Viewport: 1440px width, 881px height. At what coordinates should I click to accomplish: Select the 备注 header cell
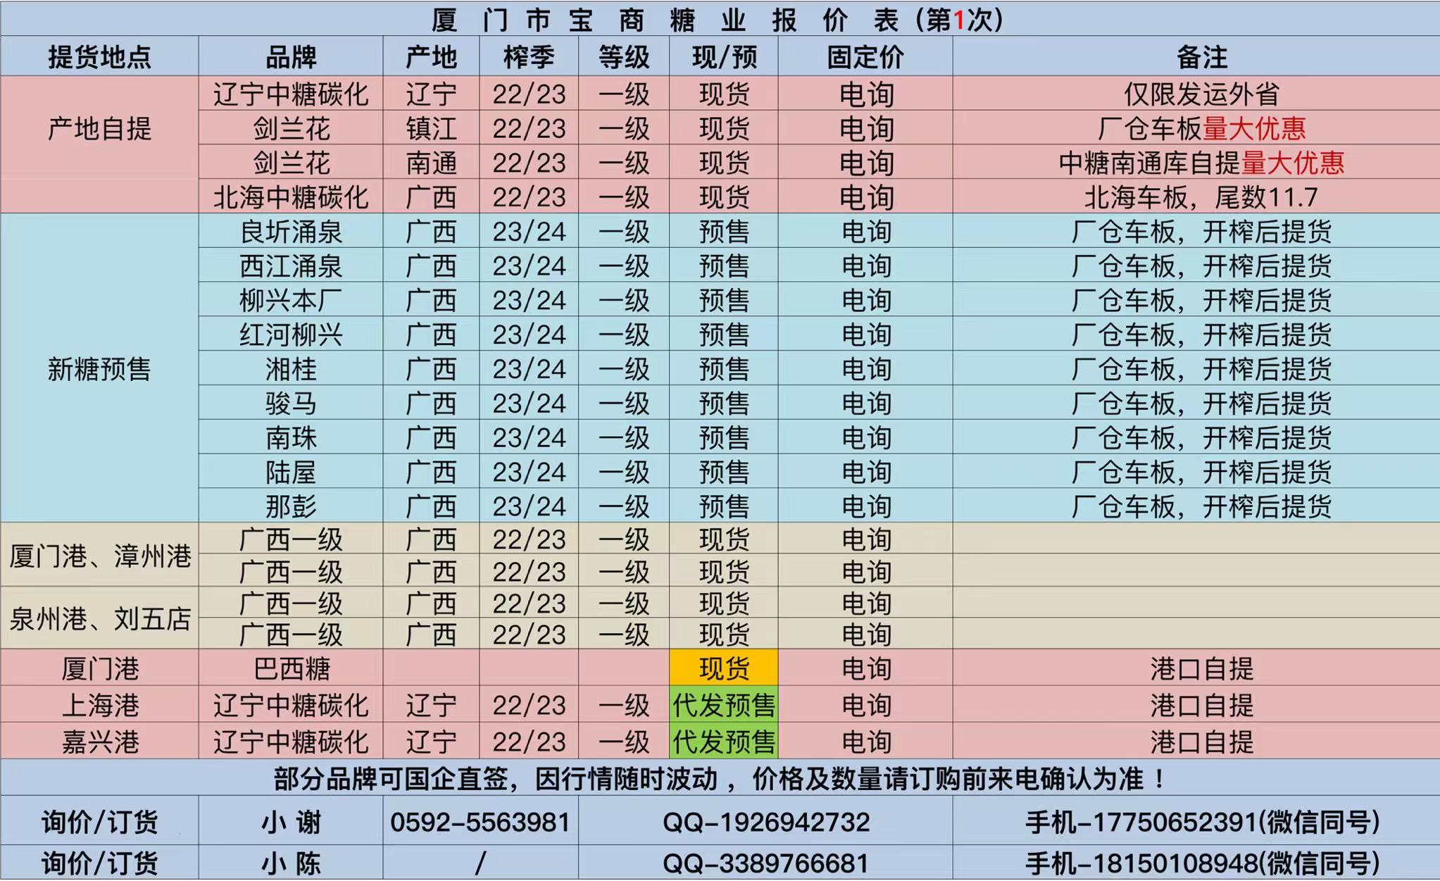point(1201,57)
